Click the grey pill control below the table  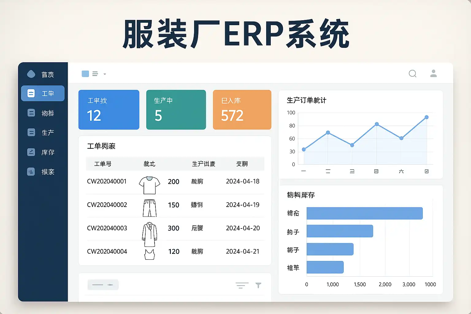pos(103,285)
